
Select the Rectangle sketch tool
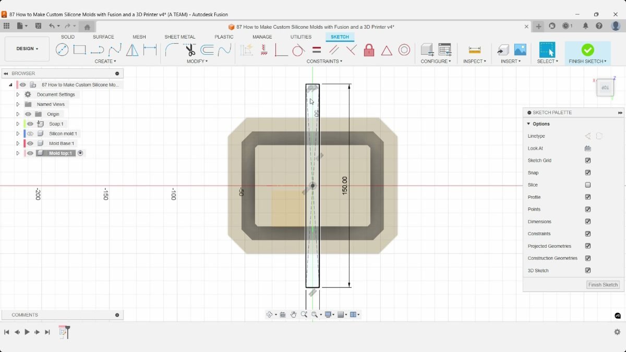point(79,50)
